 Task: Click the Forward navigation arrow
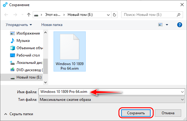tap(15, 15)
